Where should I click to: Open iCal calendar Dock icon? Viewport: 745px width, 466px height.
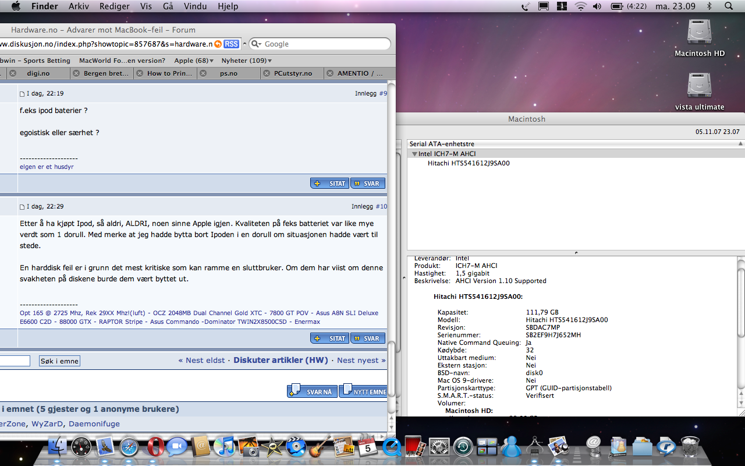[x=368, y=447]
